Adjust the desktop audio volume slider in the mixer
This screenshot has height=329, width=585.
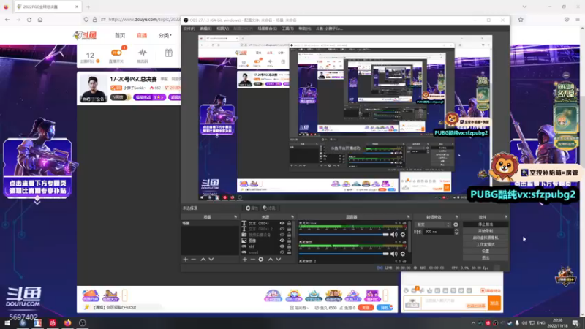point(344,254)
